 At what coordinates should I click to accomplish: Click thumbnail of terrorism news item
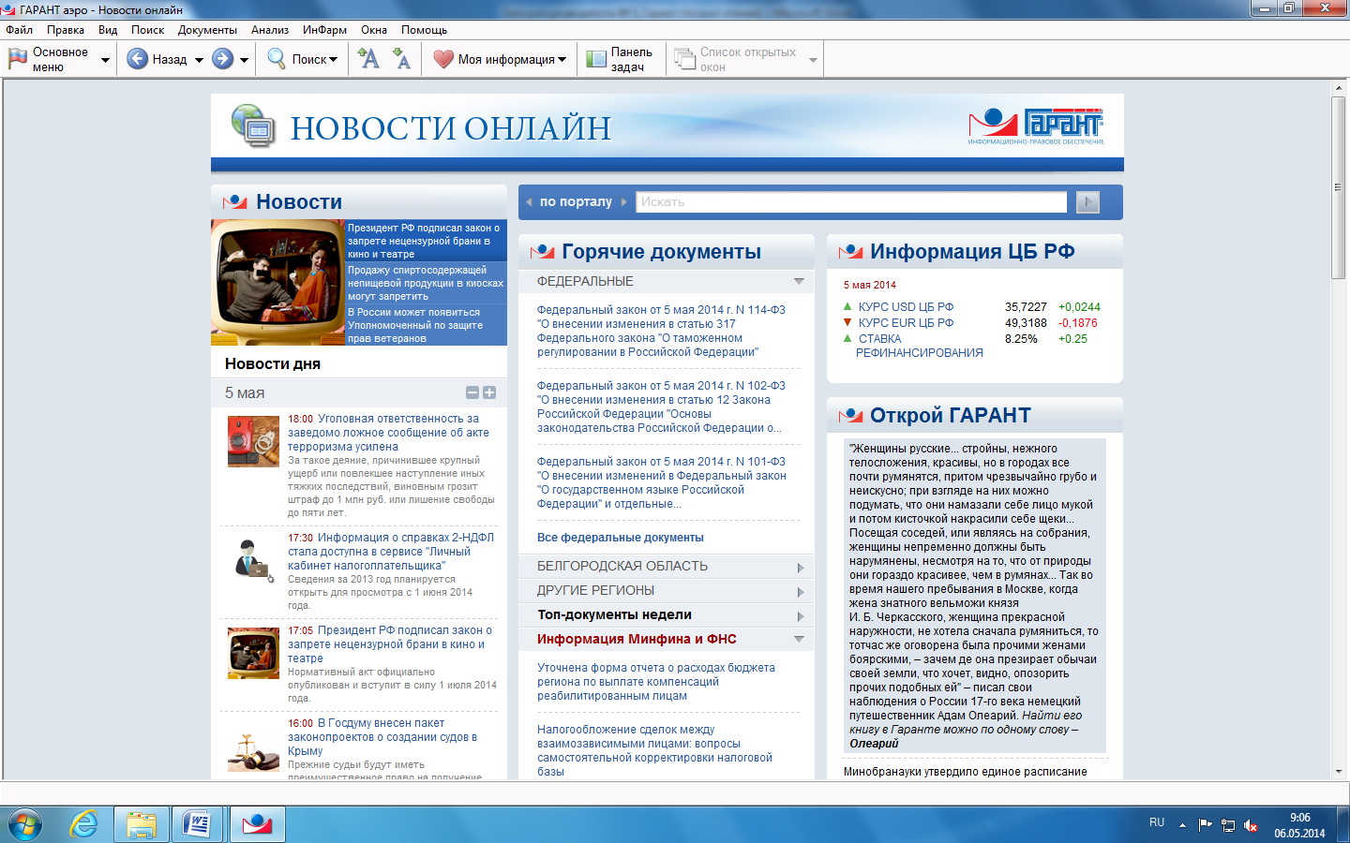pyautogui.click(x=253, y=441)
